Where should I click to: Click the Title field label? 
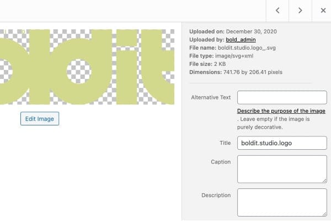tap(224, 143)
